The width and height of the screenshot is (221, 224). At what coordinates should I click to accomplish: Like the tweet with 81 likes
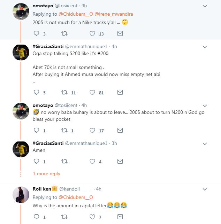92,93
